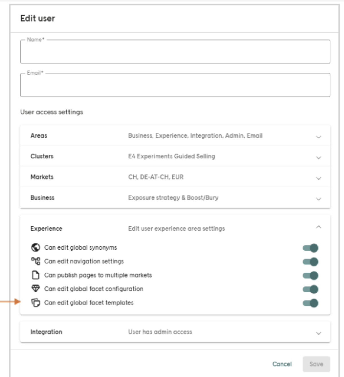The height and width of the screenshot is (377, 344).
Task: Toggle off Can edit global synonyms
Action: [x=310, y=248]
